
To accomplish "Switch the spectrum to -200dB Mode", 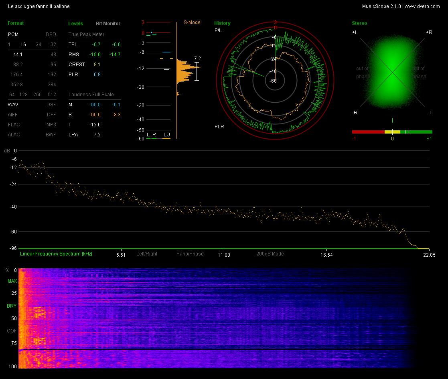I will 269,253.
